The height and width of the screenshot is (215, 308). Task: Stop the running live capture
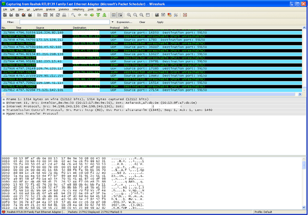(x=23, y=15)
